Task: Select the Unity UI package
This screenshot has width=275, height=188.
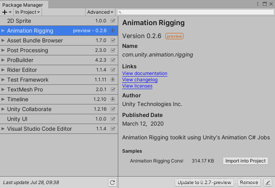Action: pos(59,119)
